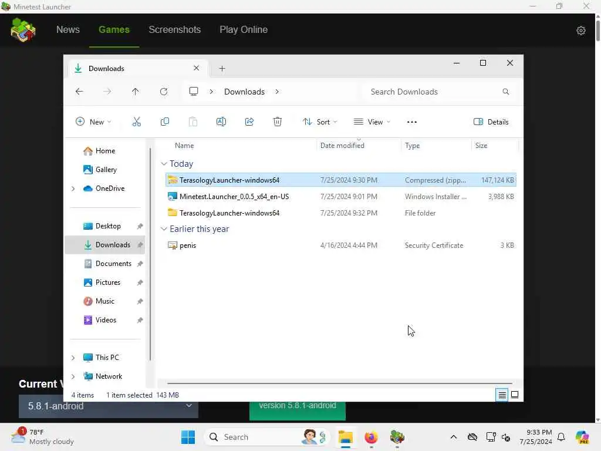Sort by Type column header
The image size is (601, 451).
413,146
